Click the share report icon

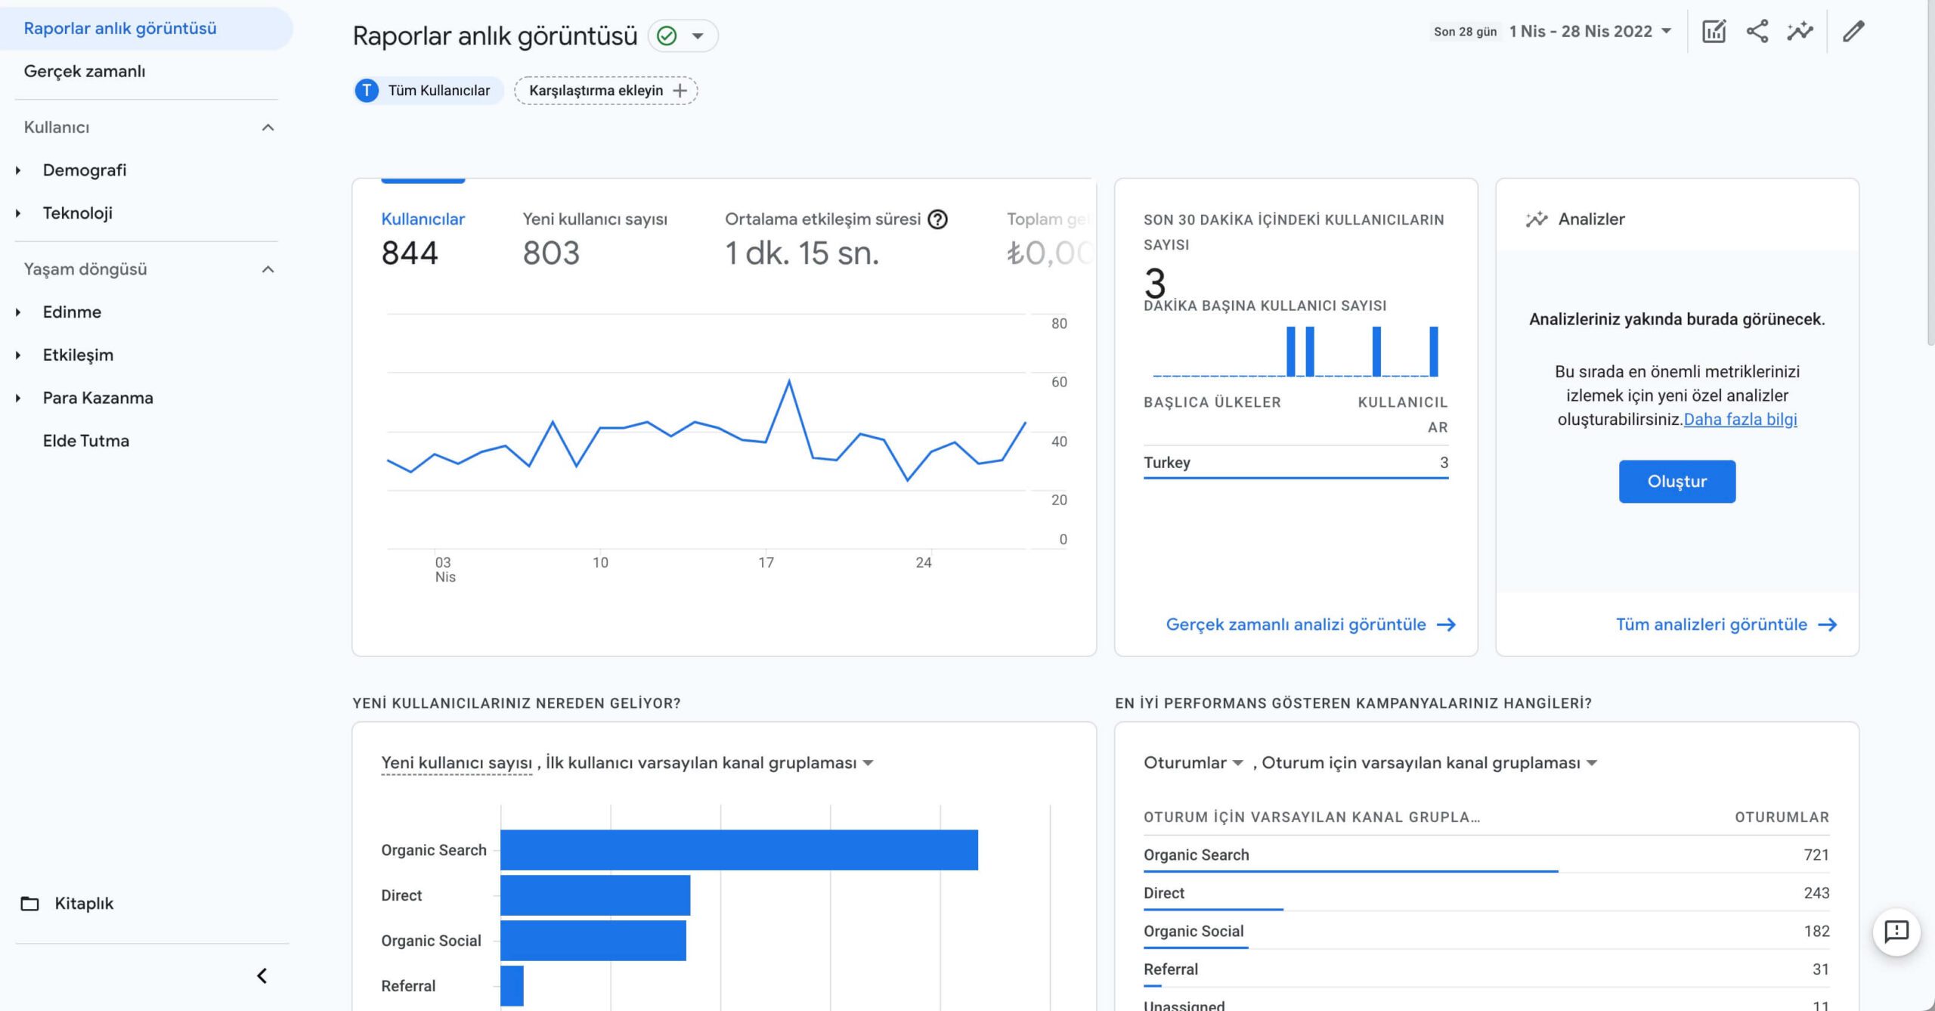coord(1757,32)
